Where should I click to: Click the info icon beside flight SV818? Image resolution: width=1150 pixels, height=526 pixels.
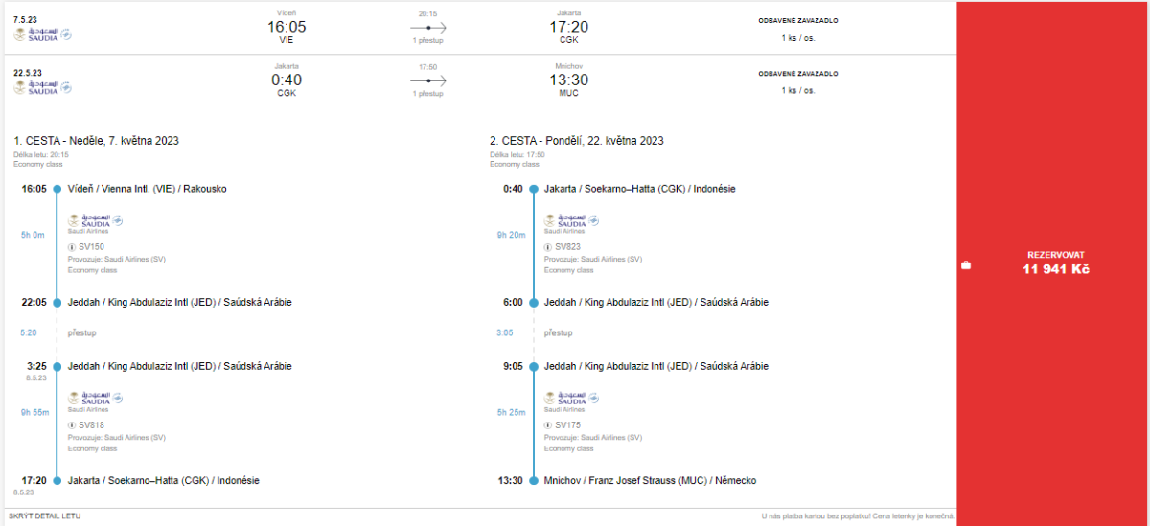[x=71, y=424]
